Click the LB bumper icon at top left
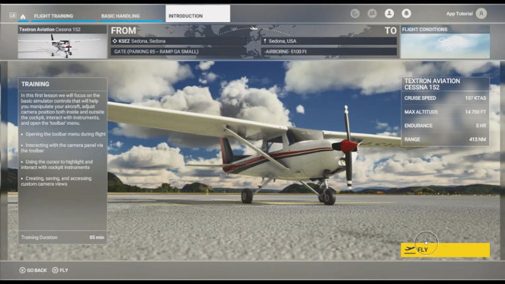Screen dimensions: 505x284 point(13,15)
